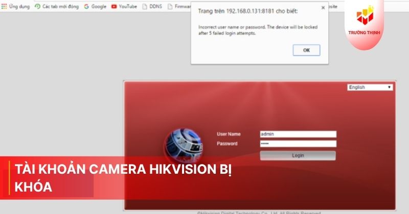Click the Trang trên 192.168.0.131:8181 dialog title
This screenshot has height=214, width=409.
click(247, 11)
